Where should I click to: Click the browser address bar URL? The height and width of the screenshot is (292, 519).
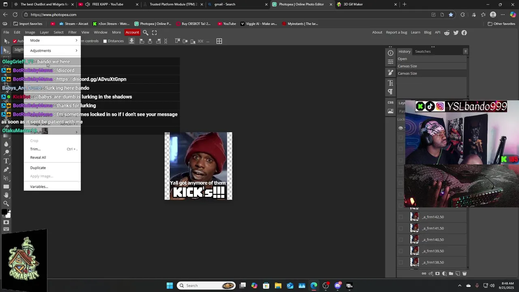pos(53,15)
